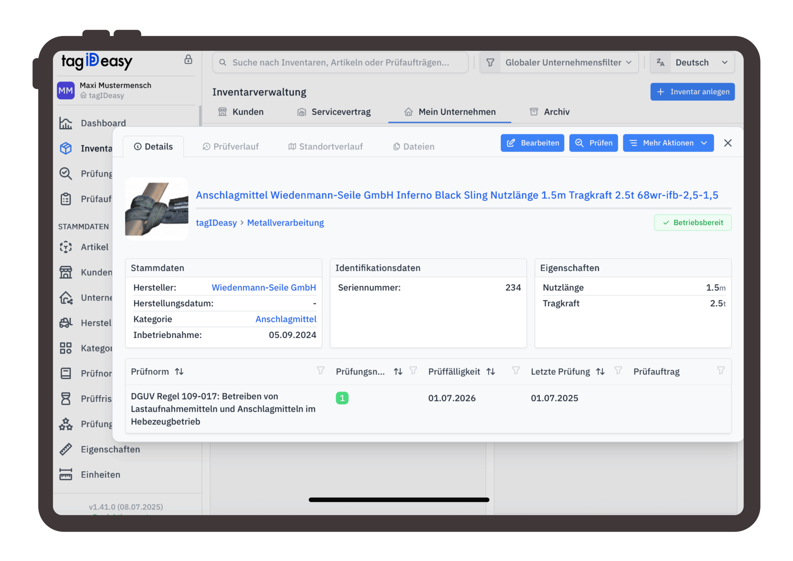This screenshot has width=793, height=561.
Task: Switch to the Kunden tab
Action: [241, 112]
